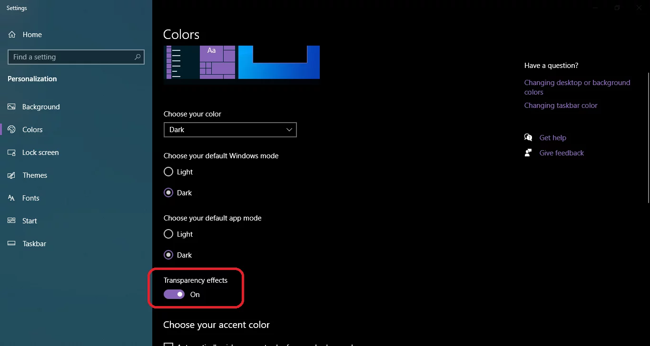Turn off the Transparency effects toggle
The width and height of the screenshot is (650, 346).
(x=174, y=295)
